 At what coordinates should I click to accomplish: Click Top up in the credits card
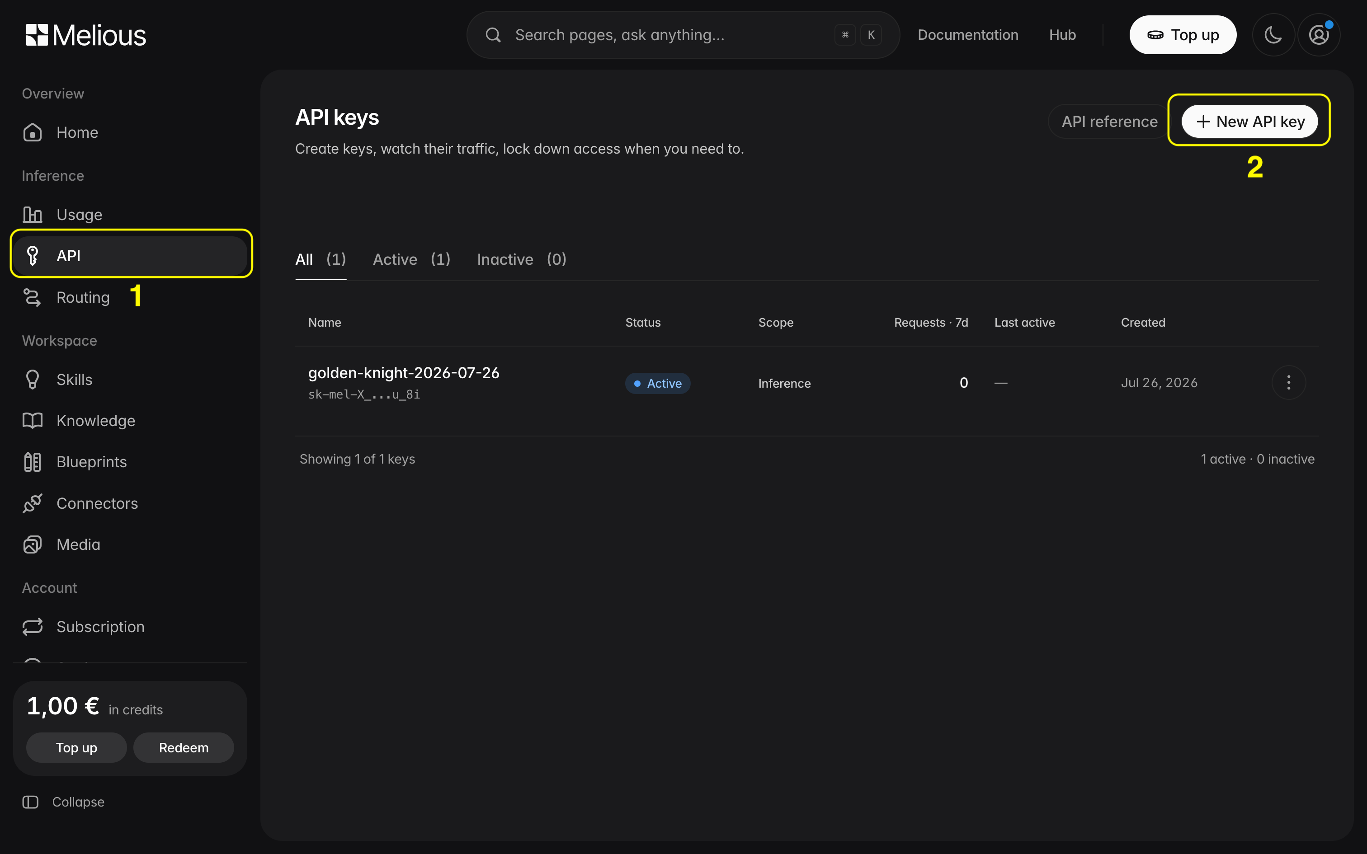(x=76, y=748)
